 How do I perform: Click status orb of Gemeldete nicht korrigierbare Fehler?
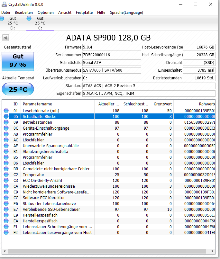6,169
